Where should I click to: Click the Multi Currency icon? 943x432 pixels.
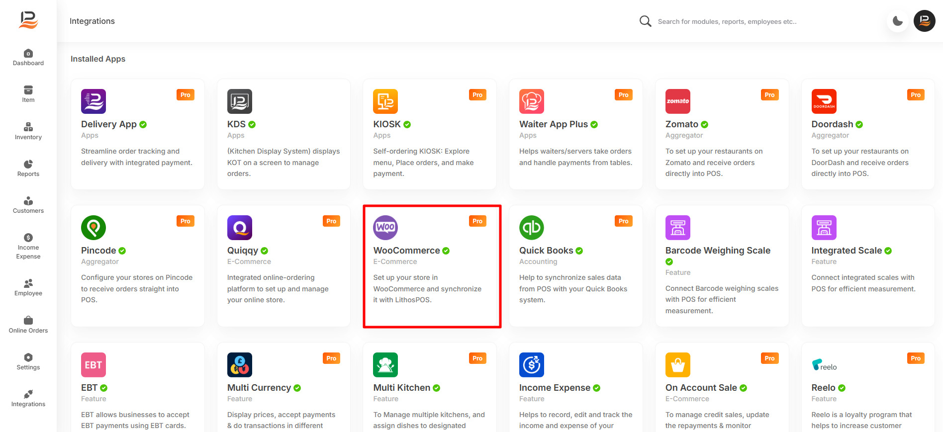[240, 365]
